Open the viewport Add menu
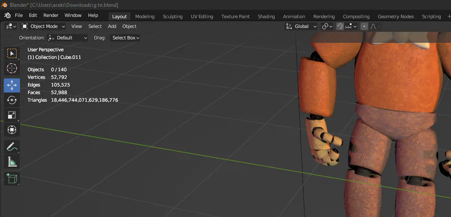 (112, 26)
